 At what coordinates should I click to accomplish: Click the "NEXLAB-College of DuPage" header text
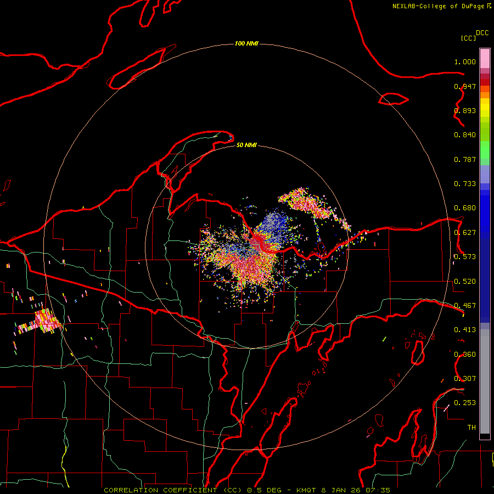(x=438, y=6)
